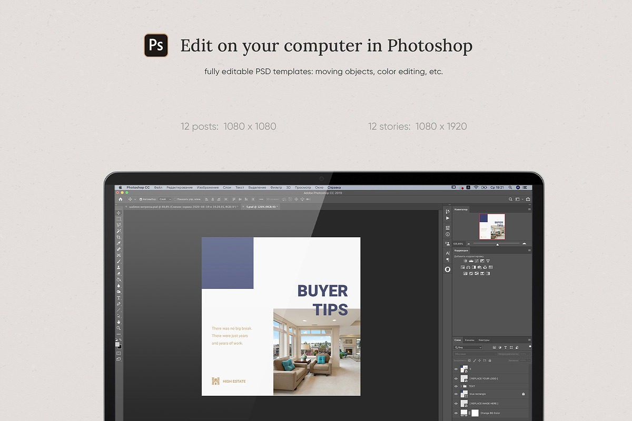Hide the layer named 5
The height and width of the screenshot is (421, 632).
point(456,369)
